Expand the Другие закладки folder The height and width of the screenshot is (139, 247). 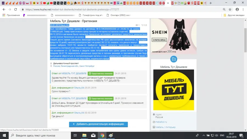[234, 15]
